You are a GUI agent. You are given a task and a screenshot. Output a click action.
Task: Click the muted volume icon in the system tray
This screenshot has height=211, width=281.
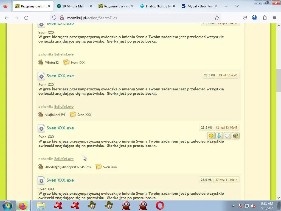tap(253, 206)
